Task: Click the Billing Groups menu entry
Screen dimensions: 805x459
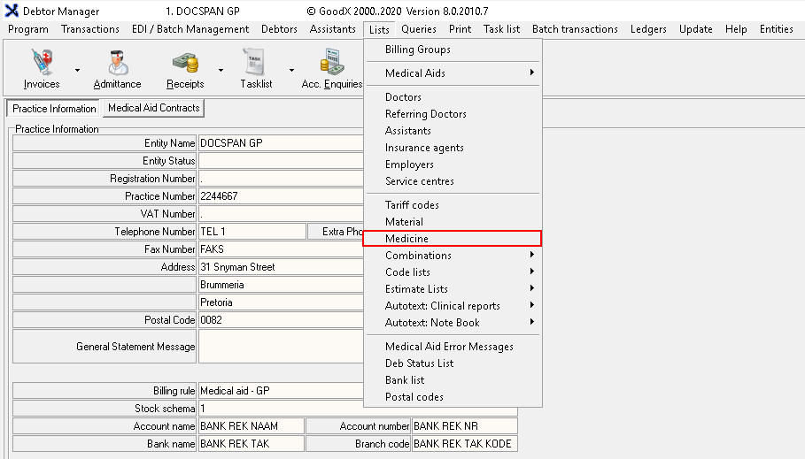Action: click(x=417, y=50)
